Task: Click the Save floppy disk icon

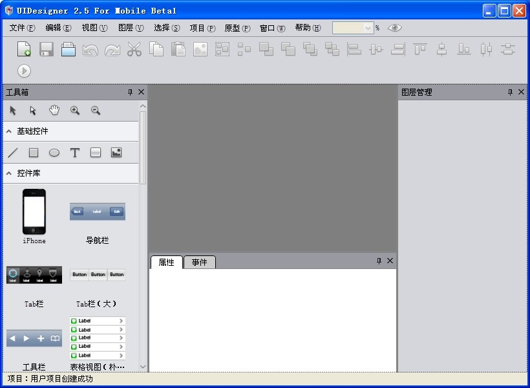Action: click(x=47, y=49)
